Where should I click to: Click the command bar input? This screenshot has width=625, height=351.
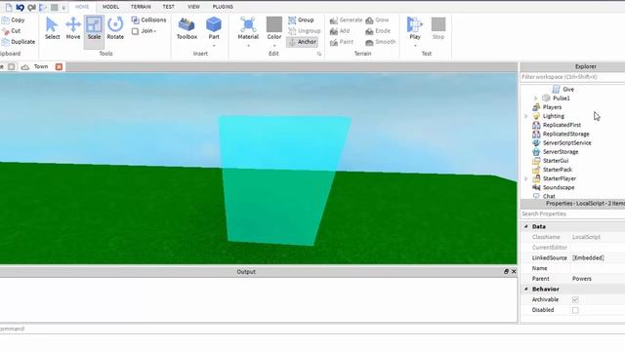(258, 329)
